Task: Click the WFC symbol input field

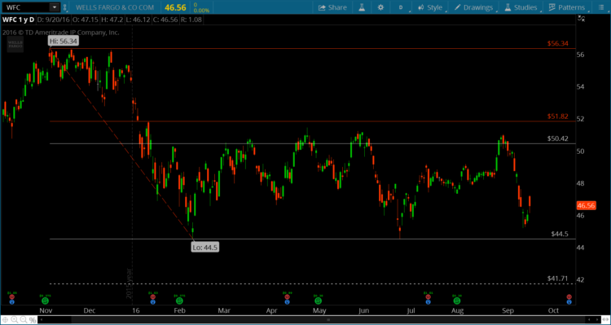Action: (x=27, y=7)
